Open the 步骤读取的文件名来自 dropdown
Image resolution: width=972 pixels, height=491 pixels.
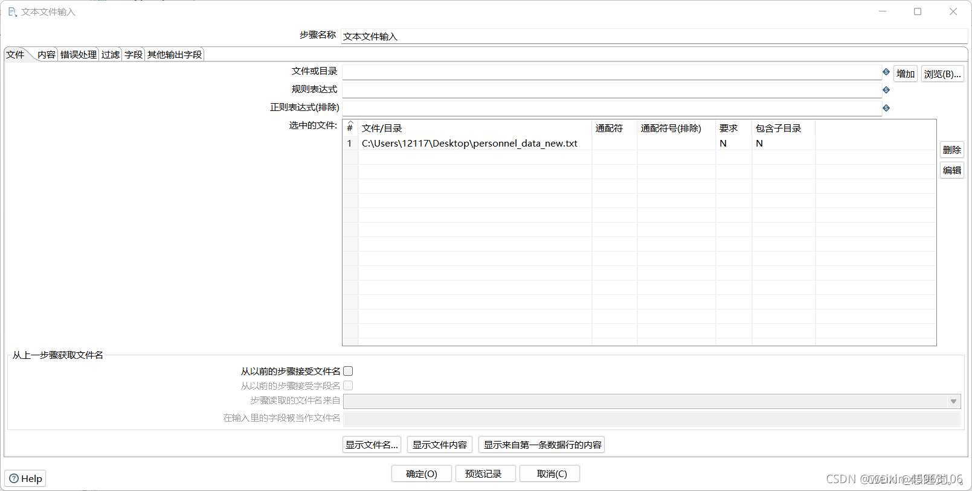tap(954, 401)
